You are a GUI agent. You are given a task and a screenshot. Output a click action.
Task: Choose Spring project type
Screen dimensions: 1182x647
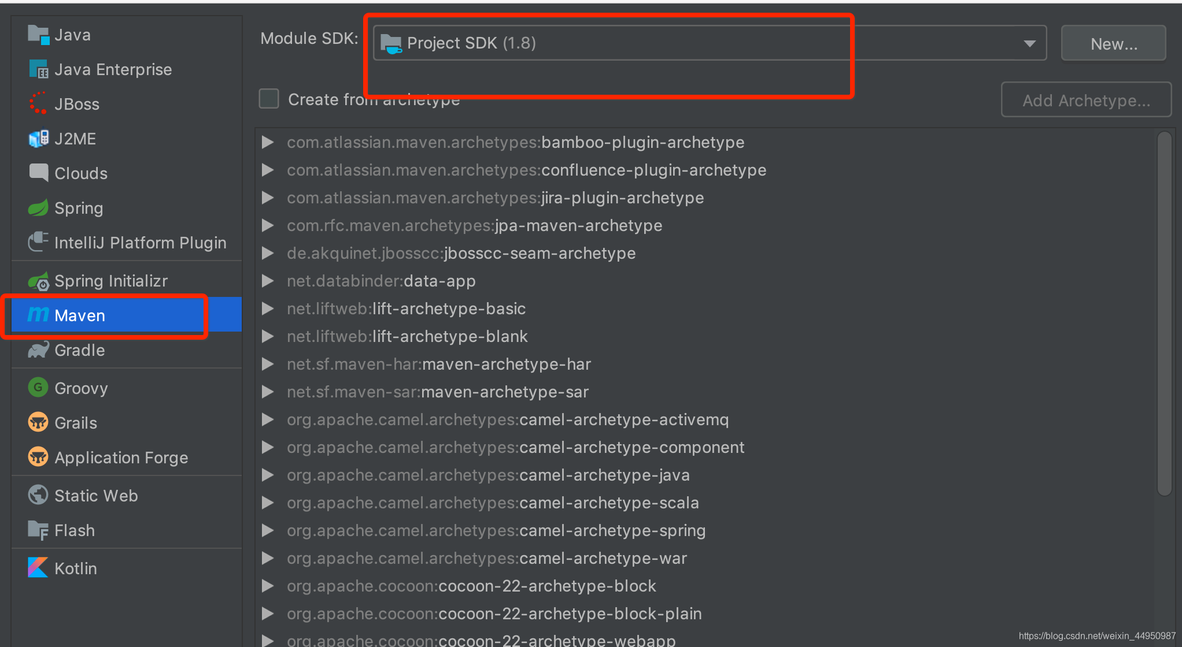pyautogui.click(x=127, y=208)
